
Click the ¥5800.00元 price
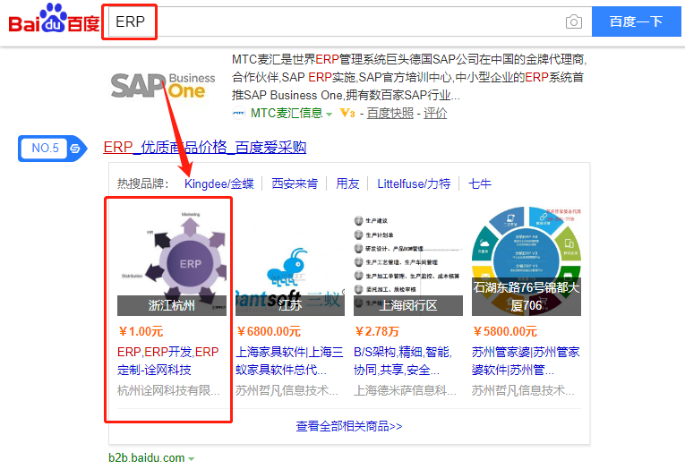(x=505, y=332)
